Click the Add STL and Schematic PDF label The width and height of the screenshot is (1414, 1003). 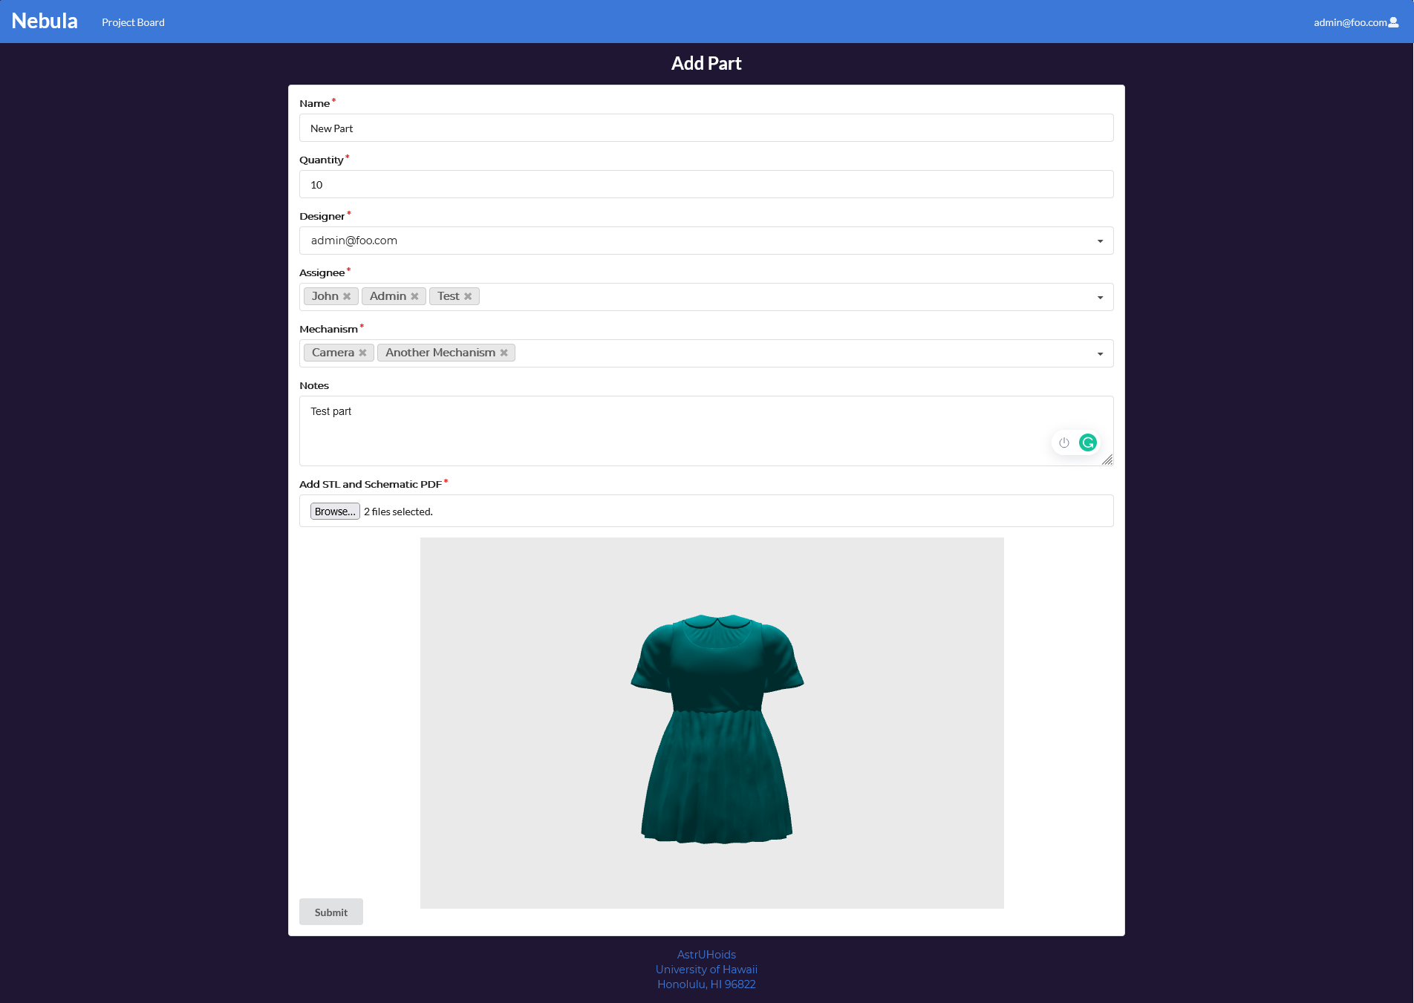[371, 484]
